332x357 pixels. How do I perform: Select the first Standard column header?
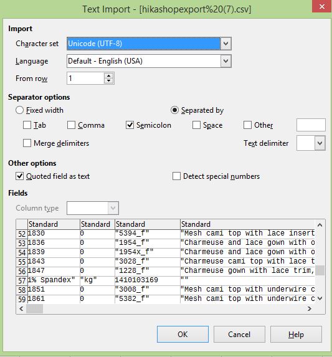click(54, 224)
